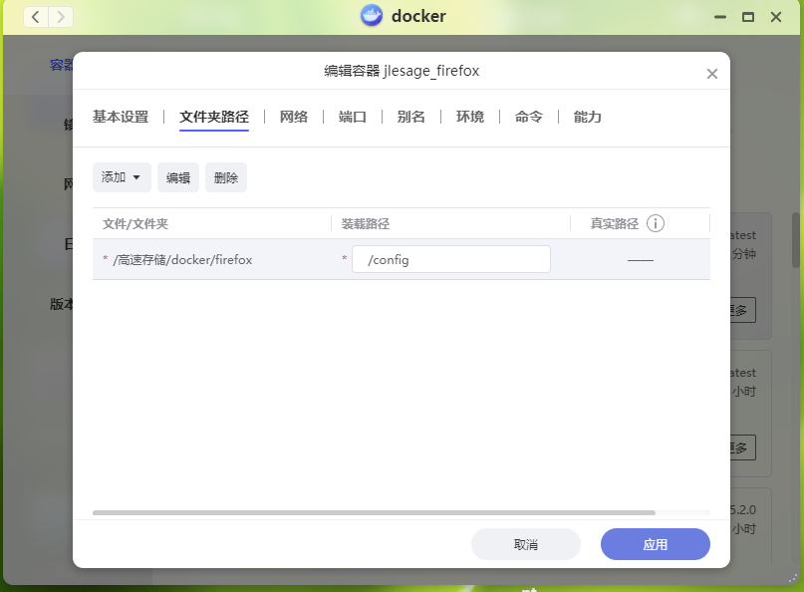Click the forward navigation arrow
The image size is (804, 592).
62,17
